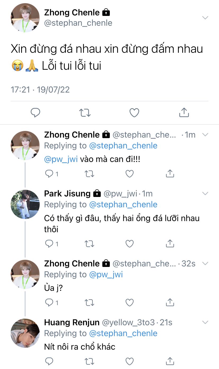Like Park Jisung's reply
Viewport: 219px width, 369px height.
pyautogui.click(x=129, y=243)
